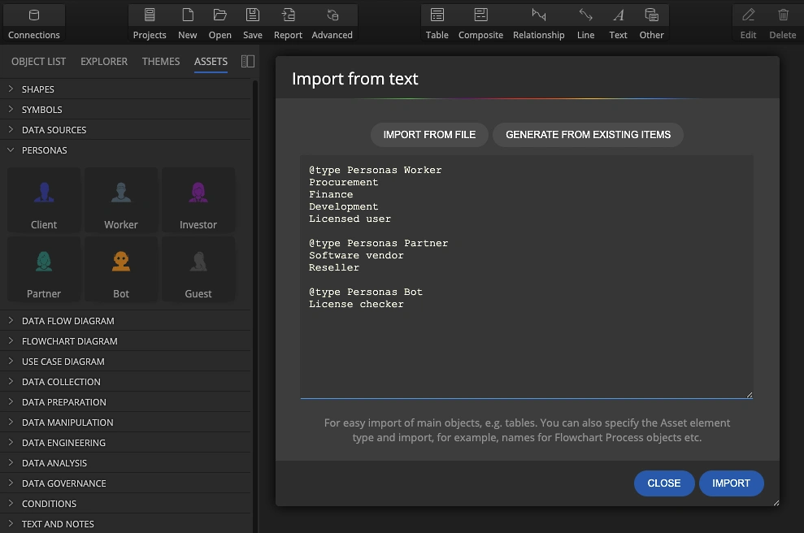
Task: Expand the Data Flow Diagram section
Action: click(x=126, y=321)
